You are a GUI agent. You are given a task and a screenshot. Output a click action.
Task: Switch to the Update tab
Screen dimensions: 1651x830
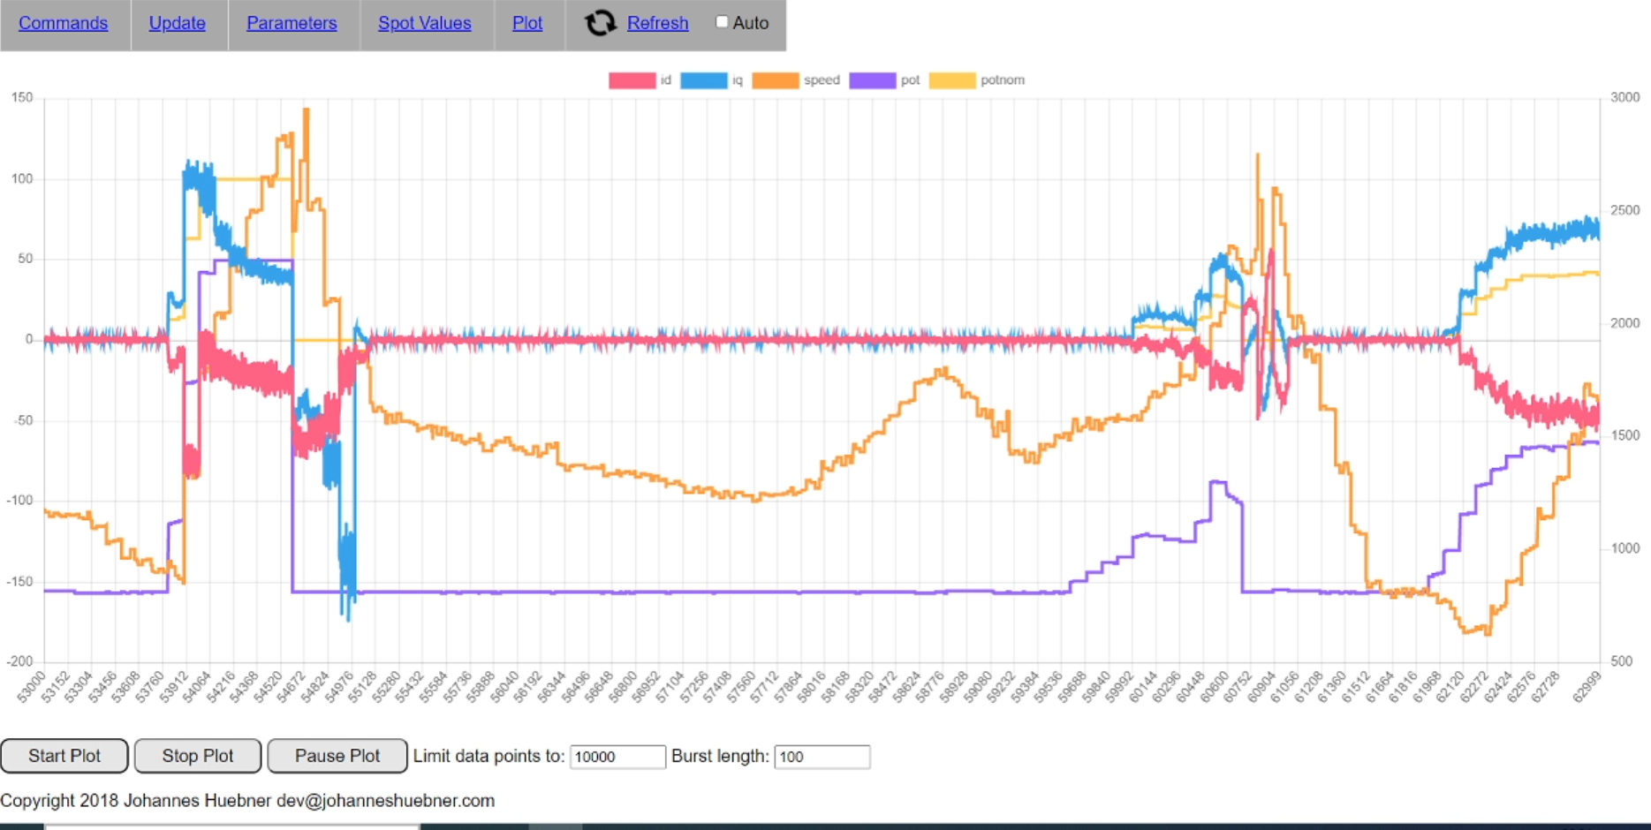pyautogui.click(x=177, y=23)
